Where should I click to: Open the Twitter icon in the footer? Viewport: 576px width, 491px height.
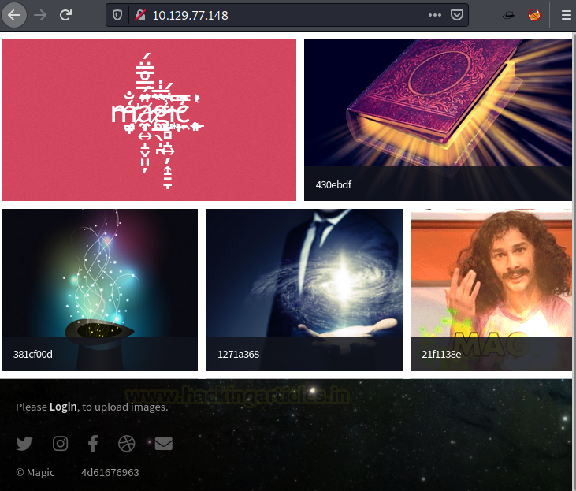point(24,444)
